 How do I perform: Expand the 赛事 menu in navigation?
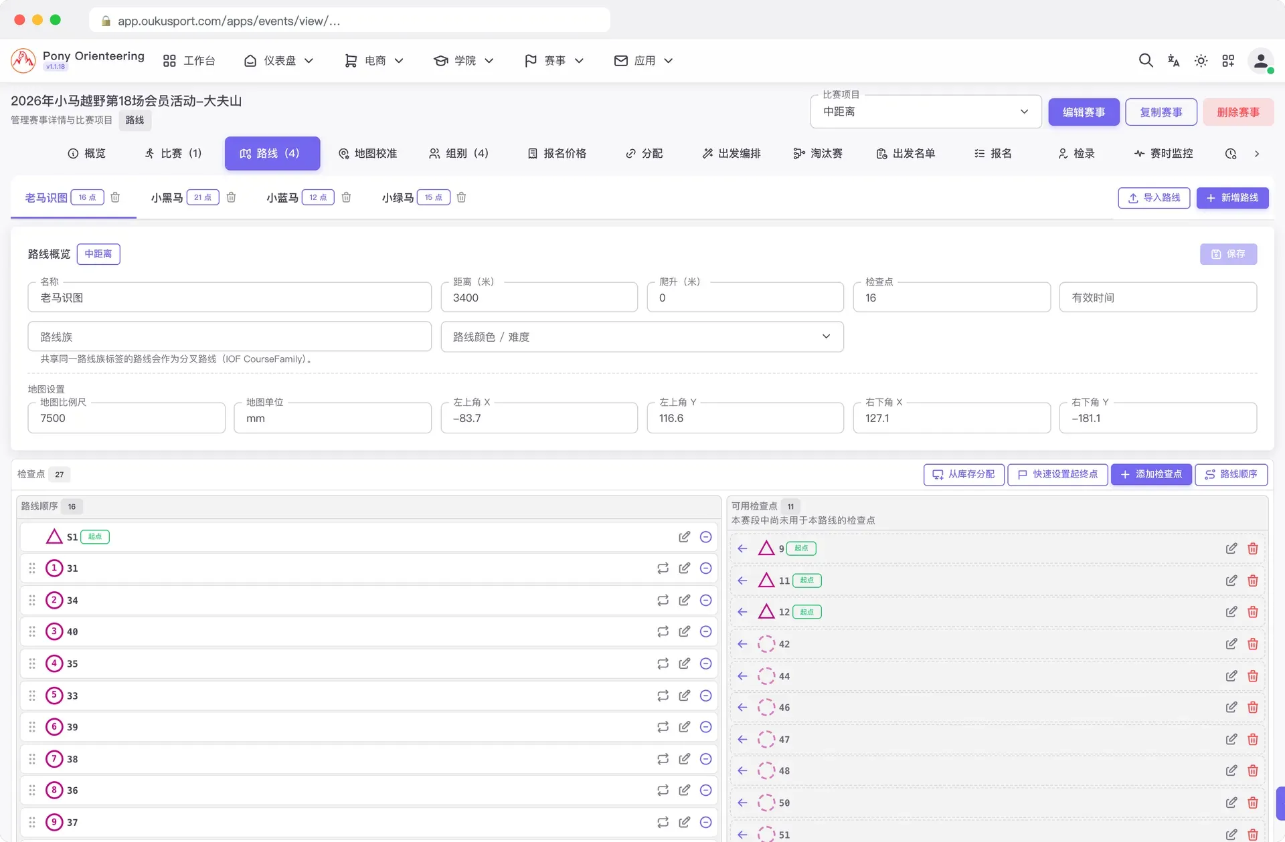click(554, 61)
